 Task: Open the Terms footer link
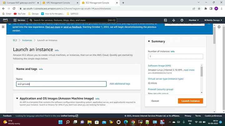(x=198, y=116)
